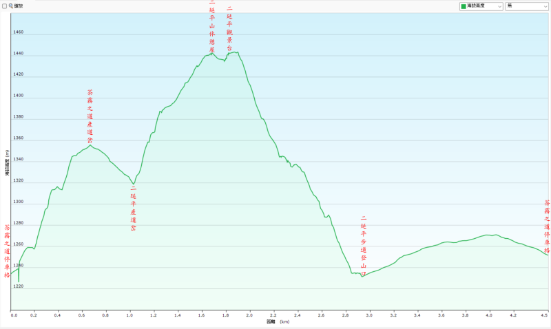Click the 1220 elevation axis tick
551x329 pixels.
pyautogui.click(x=18, y=286)
